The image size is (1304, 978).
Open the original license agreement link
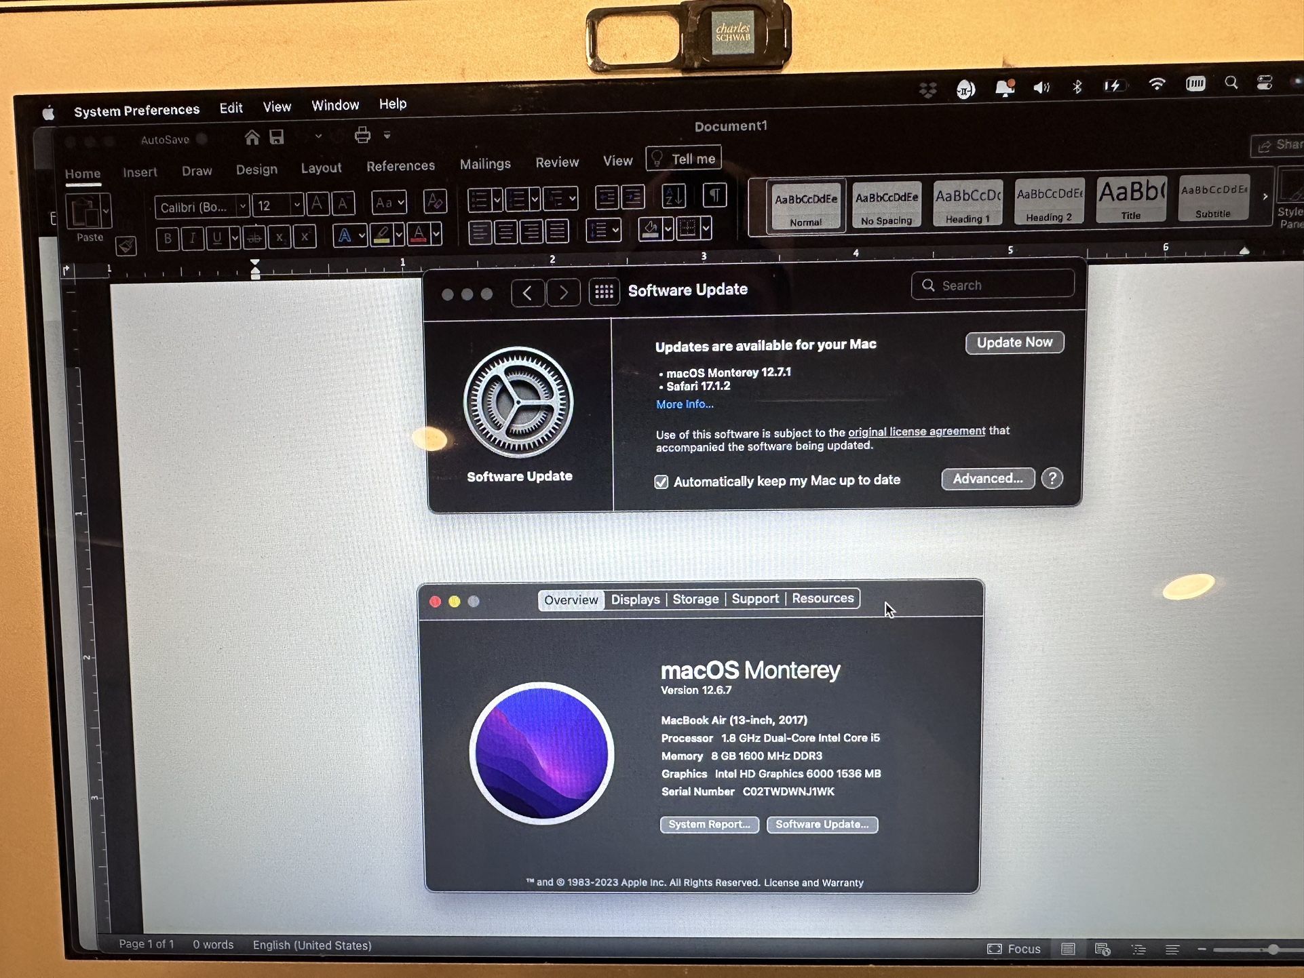click(x=917, y=431)
